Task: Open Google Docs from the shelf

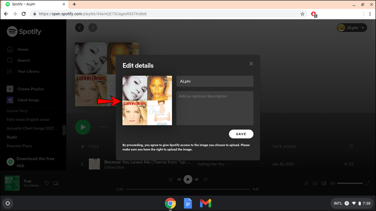Action: click(x=188, y=203)
